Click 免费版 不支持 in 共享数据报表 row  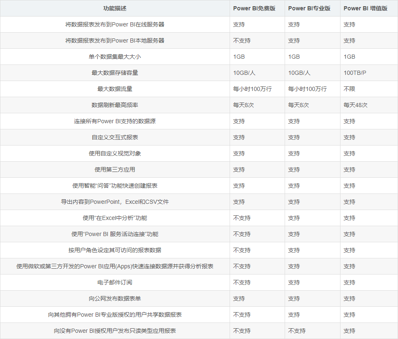(242, 315)
